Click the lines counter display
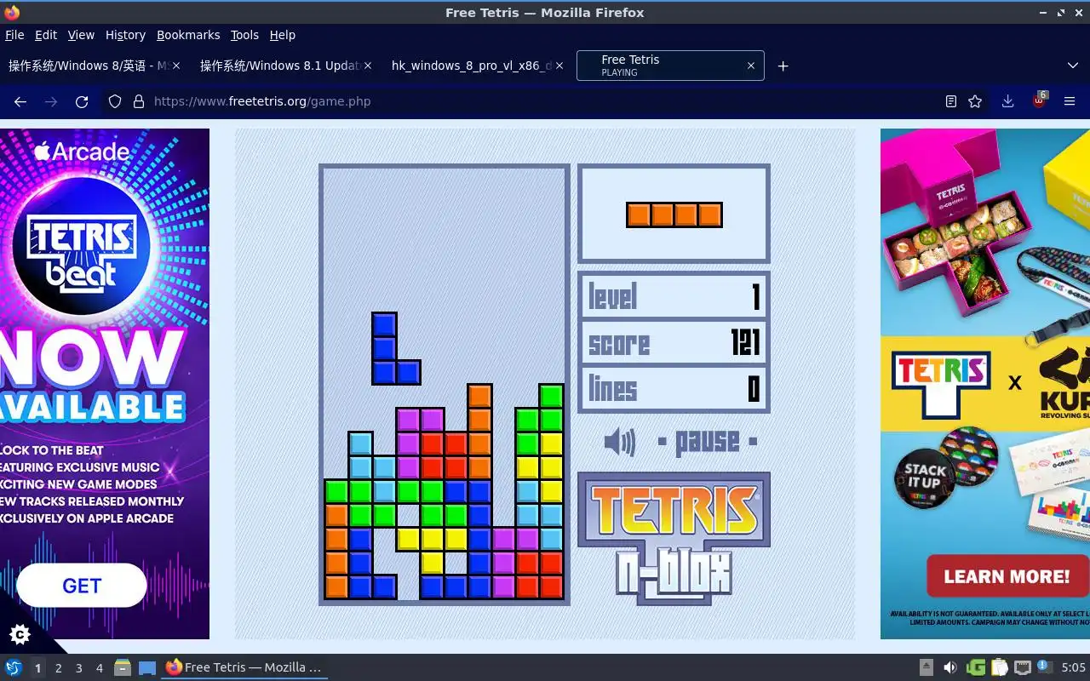The image size is (1090, 681). (x=674, y=389)
